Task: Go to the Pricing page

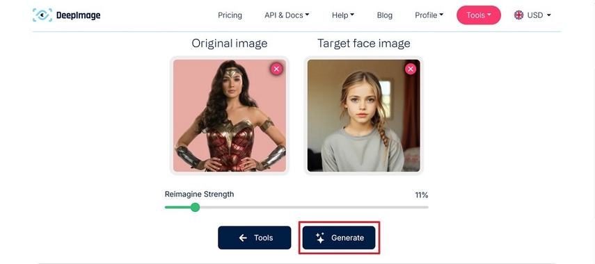Action: pos(230,15)
